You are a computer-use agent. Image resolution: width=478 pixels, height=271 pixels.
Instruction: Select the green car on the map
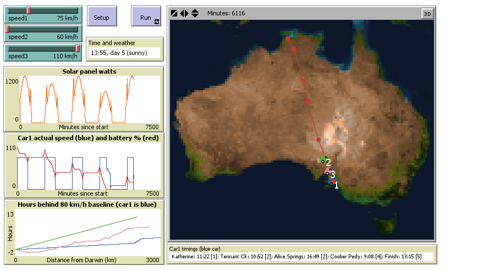tap(323, 160)
